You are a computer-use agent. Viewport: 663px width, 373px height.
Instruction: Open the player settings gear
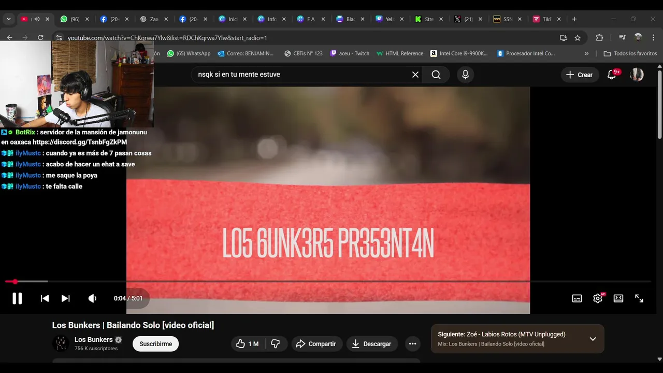(x=598, y=298)
